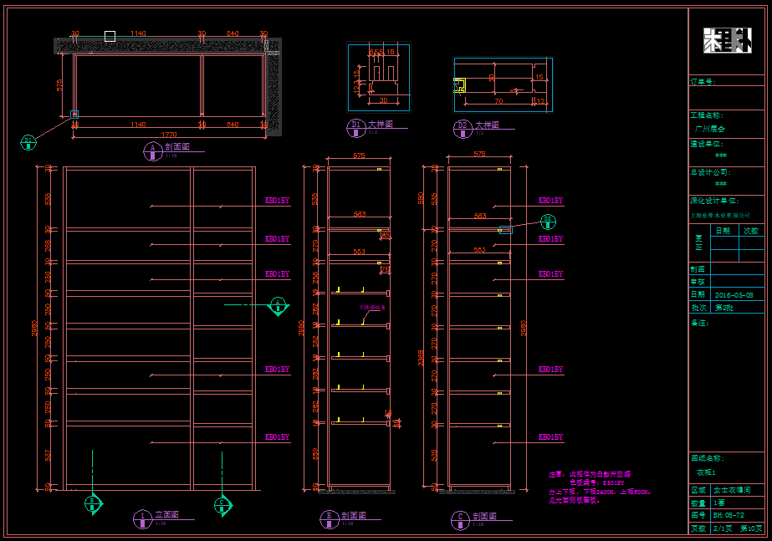This screenshot has width=772, height=541.
Task: Select the 立面图 view title bubble
Action: pos(142,518)
